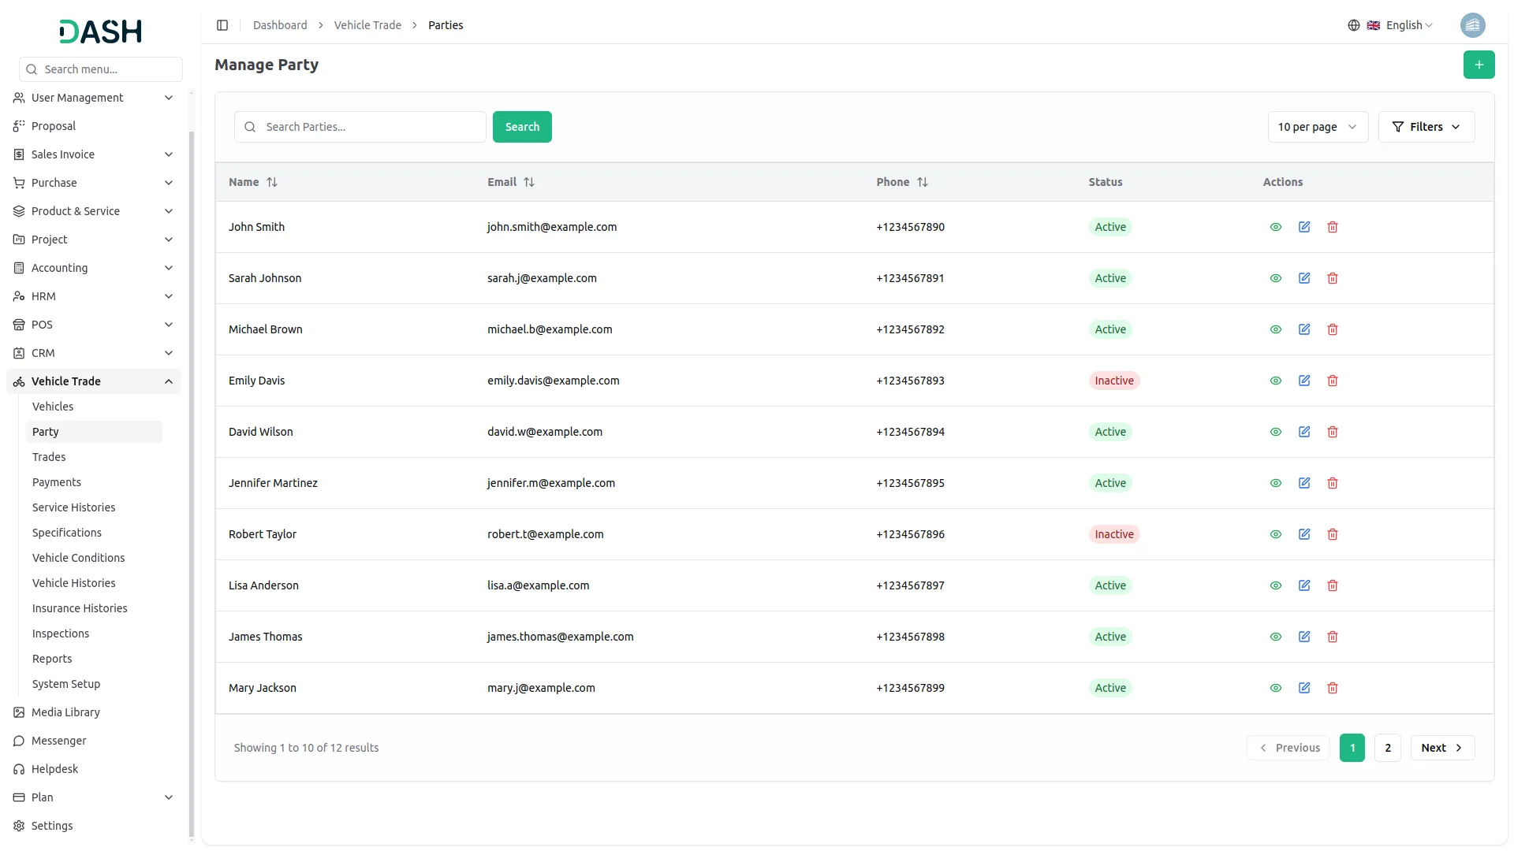The image size is (1514, 851).
Task: View details of Michael Brown
Action: coord(1276,329)
